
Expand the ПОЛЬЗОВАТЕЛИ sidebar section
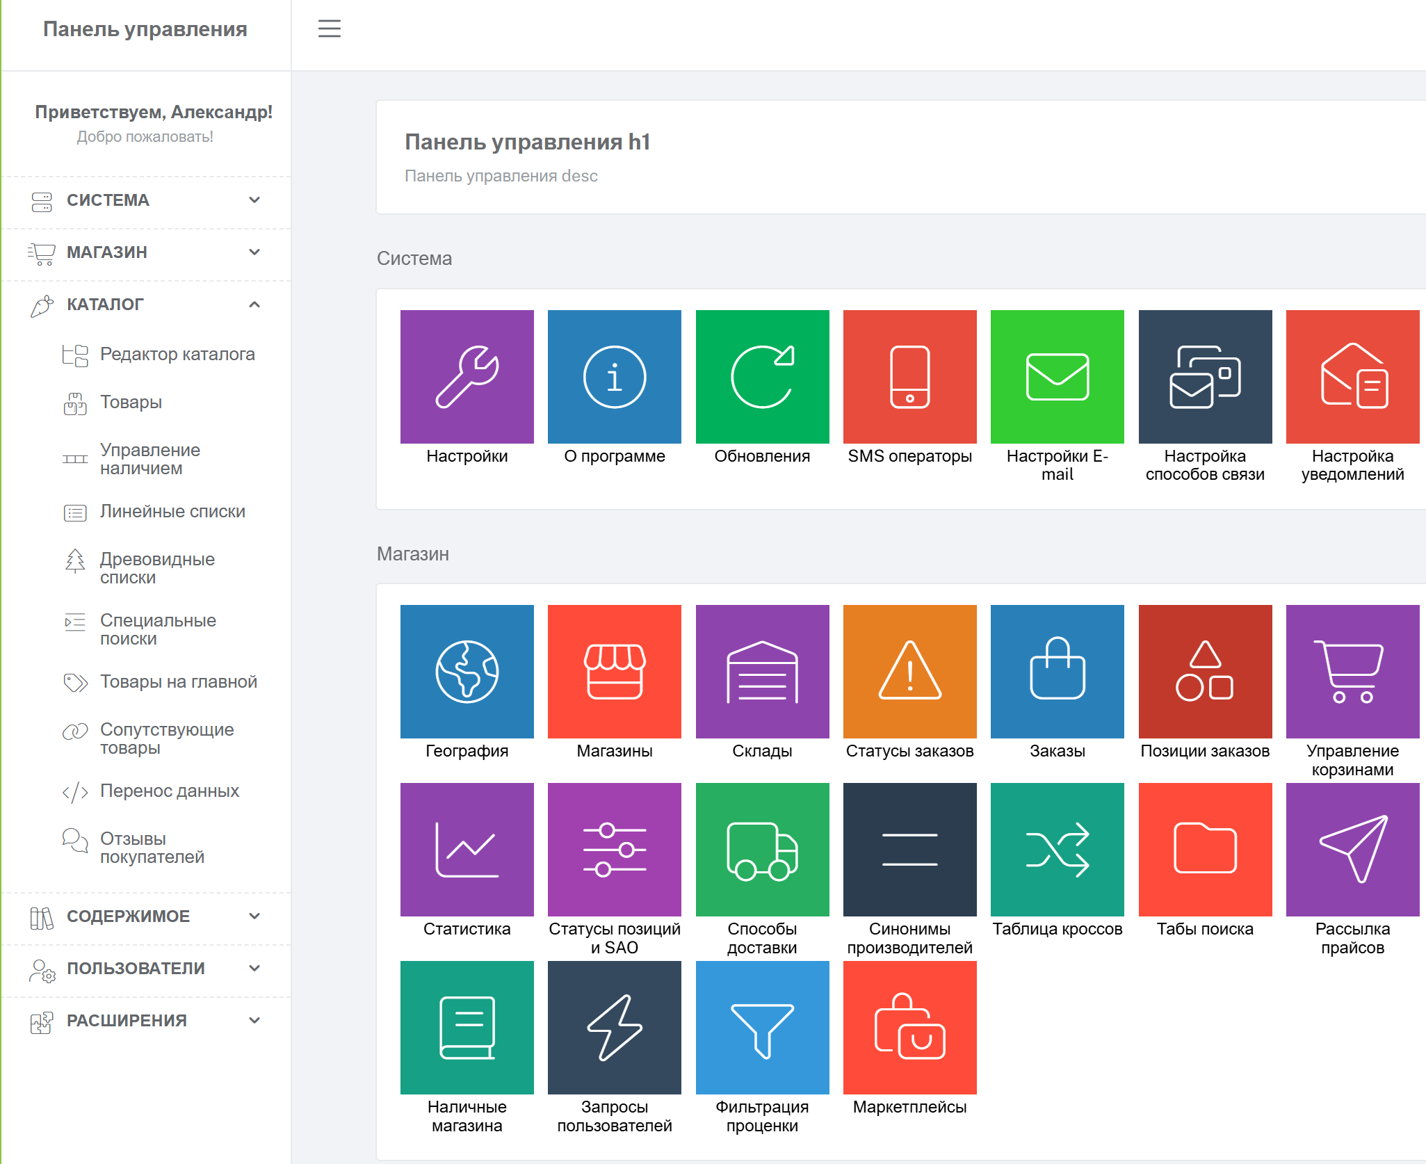[146, 969]
